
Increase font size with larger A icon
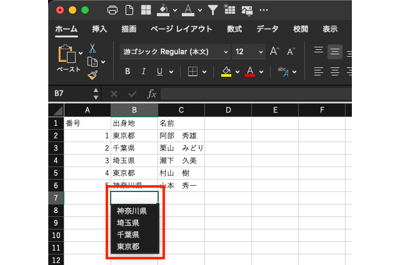tap(274, 52)
